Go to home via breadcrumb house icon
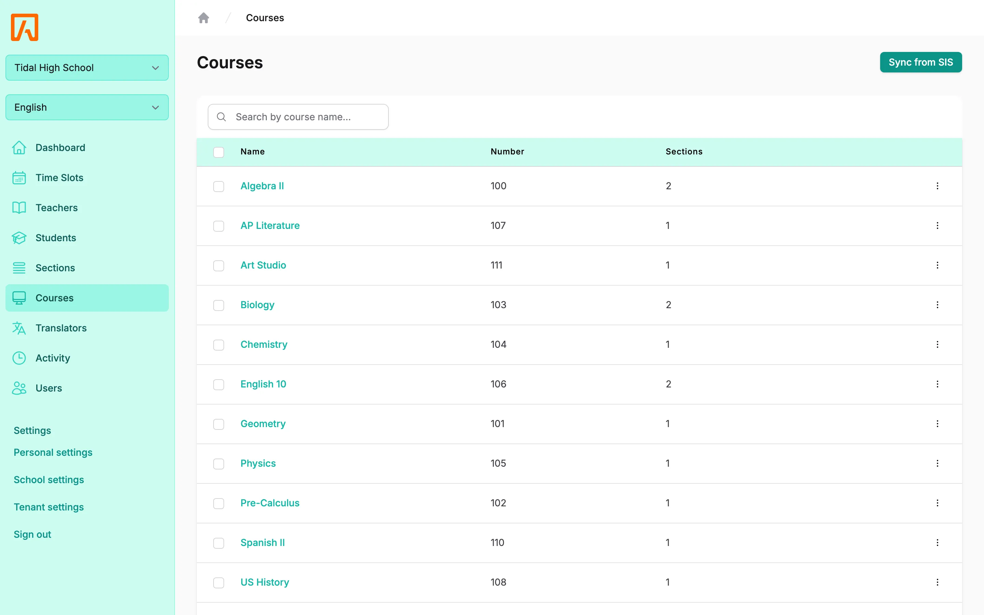 204,18
